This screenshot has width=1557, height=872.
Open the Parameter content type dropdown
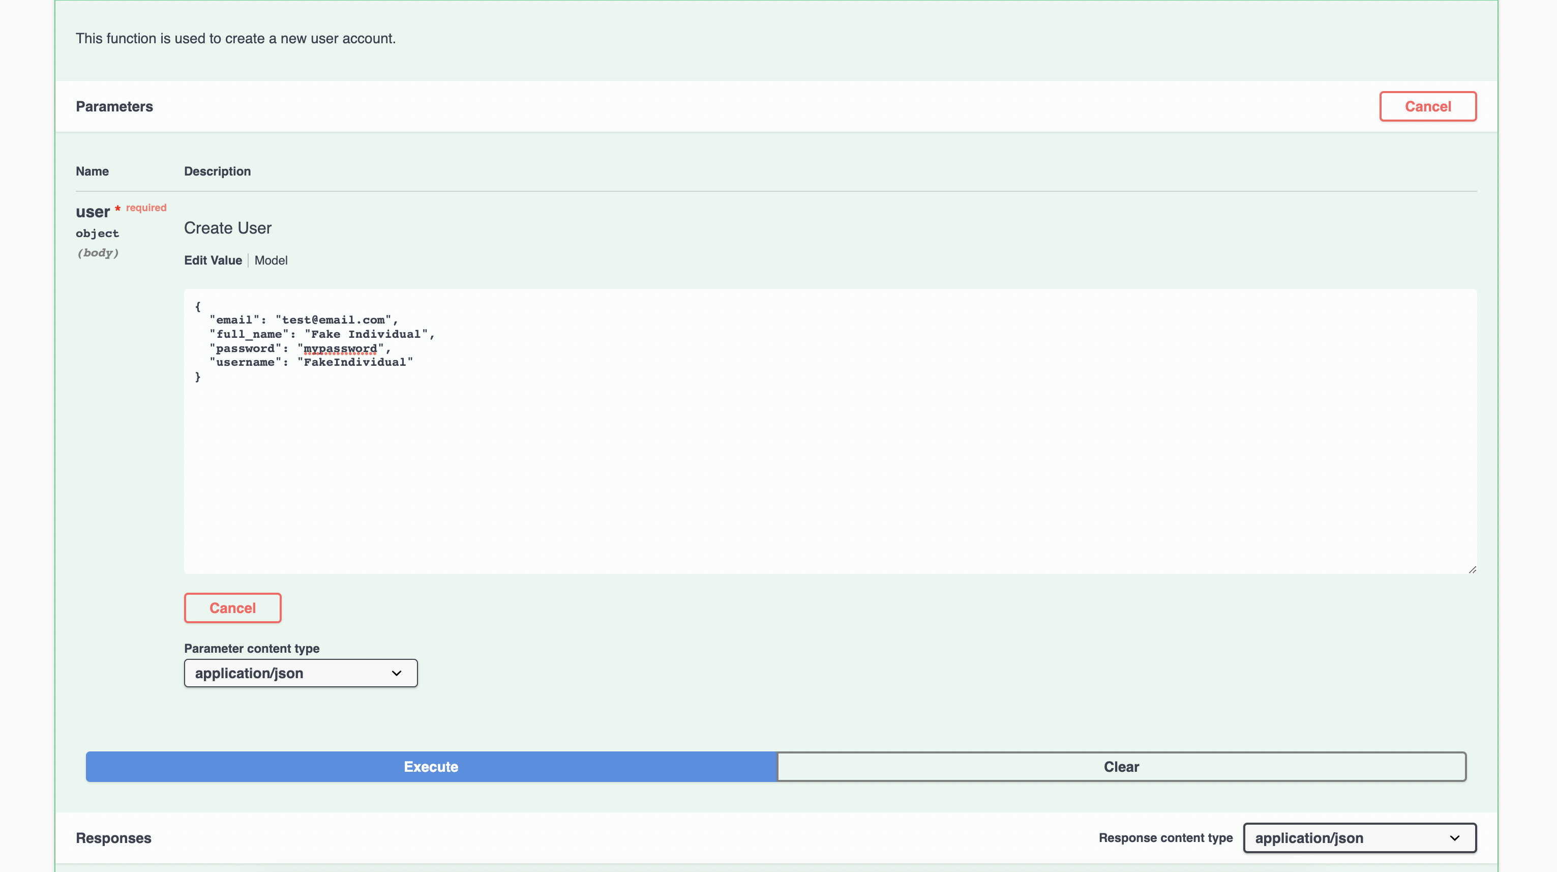pos(301,673)
